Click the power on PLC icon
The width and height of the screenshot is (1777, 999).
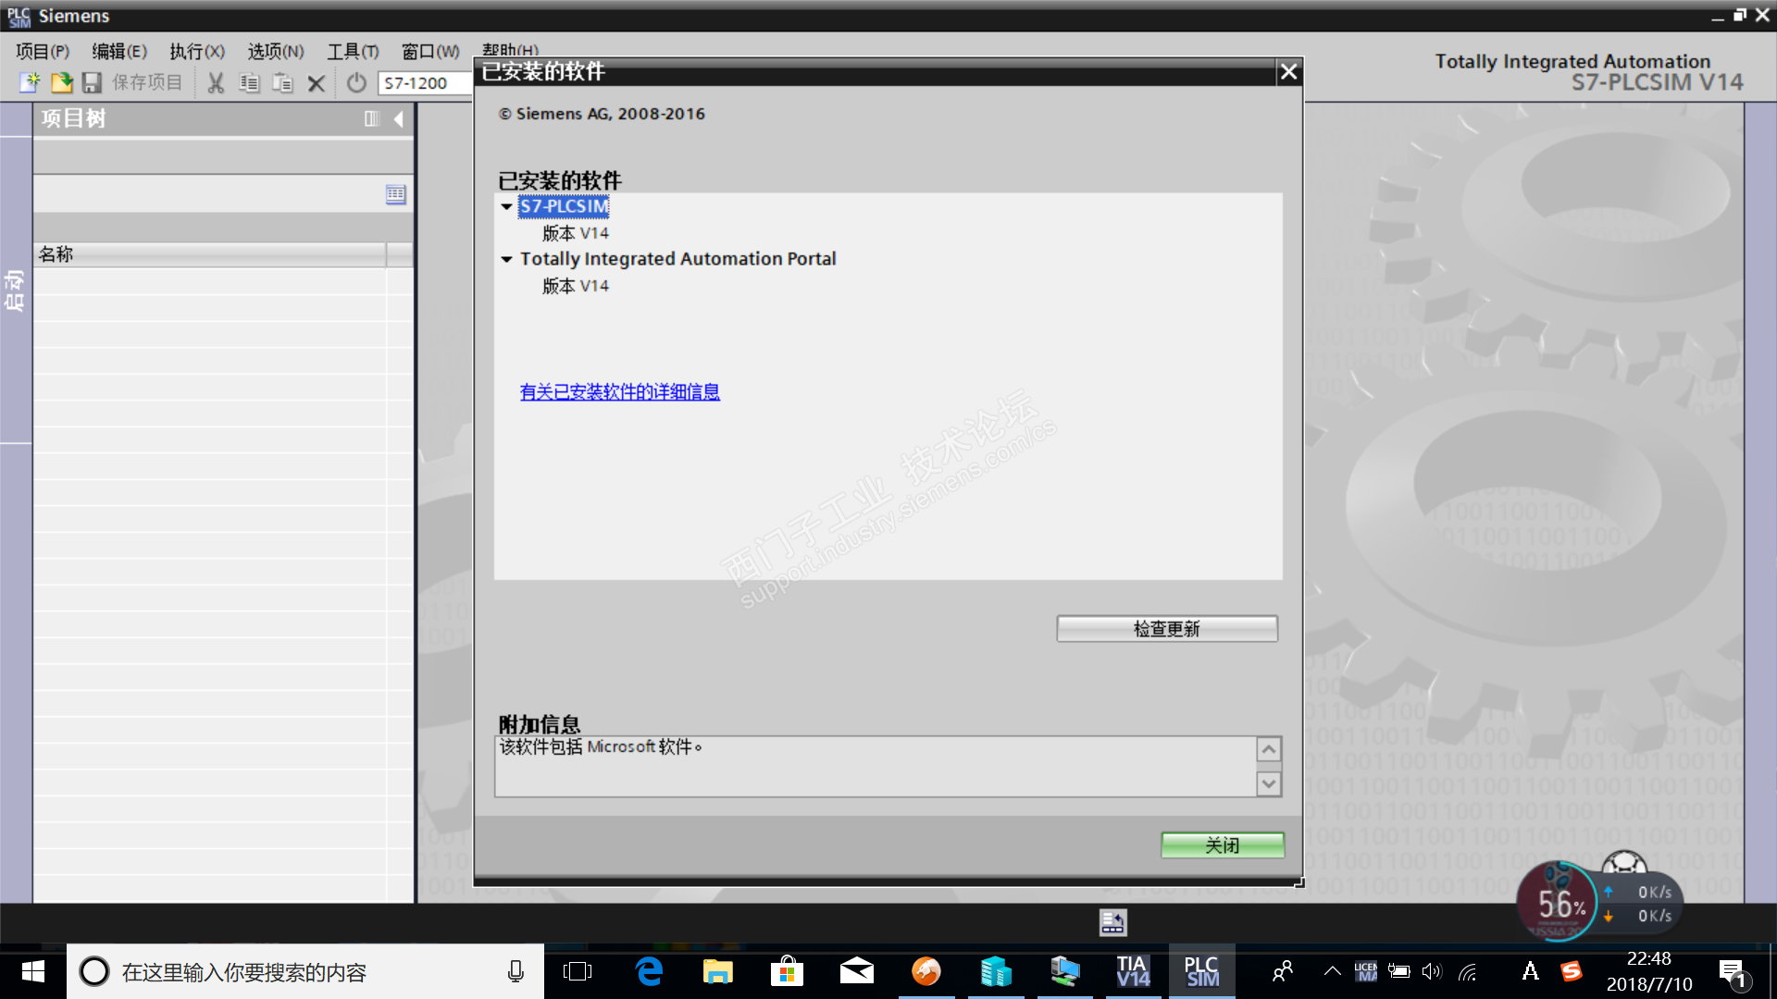356,83
